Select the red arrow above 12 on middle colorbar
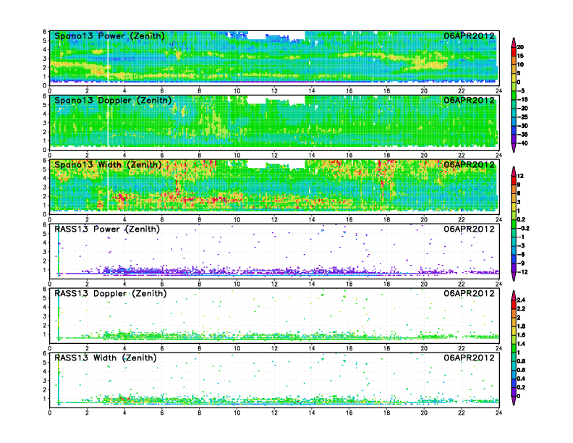The width and height of the screenshot is (573, 443). click(514, 170)
